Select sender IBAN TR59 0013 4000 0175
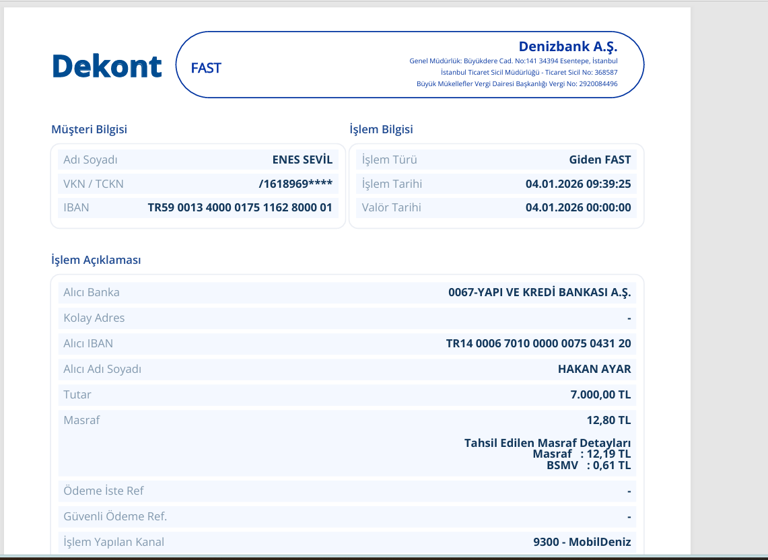This screenshot has height=560, width=768. 240,207
